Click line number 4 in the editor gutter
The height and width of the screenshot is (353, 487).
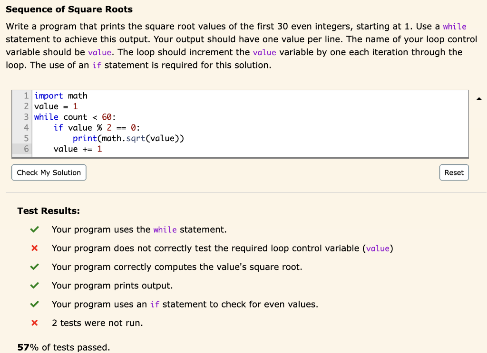26,127
